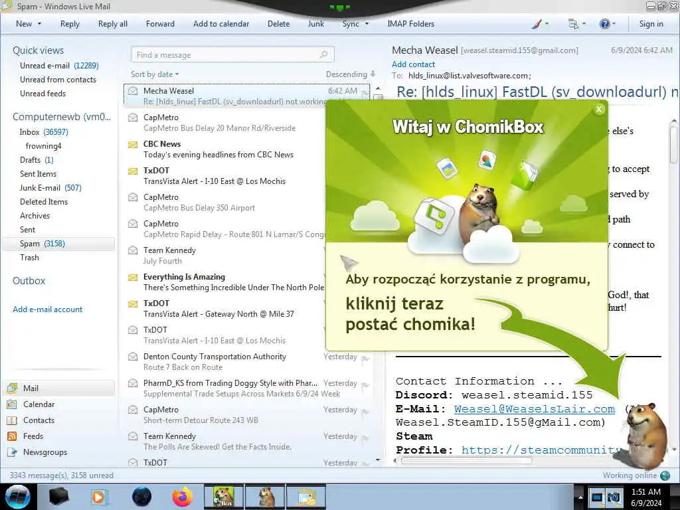Open IMAP Folders
This screenshot has width=680, height=510.
point(410,24)
